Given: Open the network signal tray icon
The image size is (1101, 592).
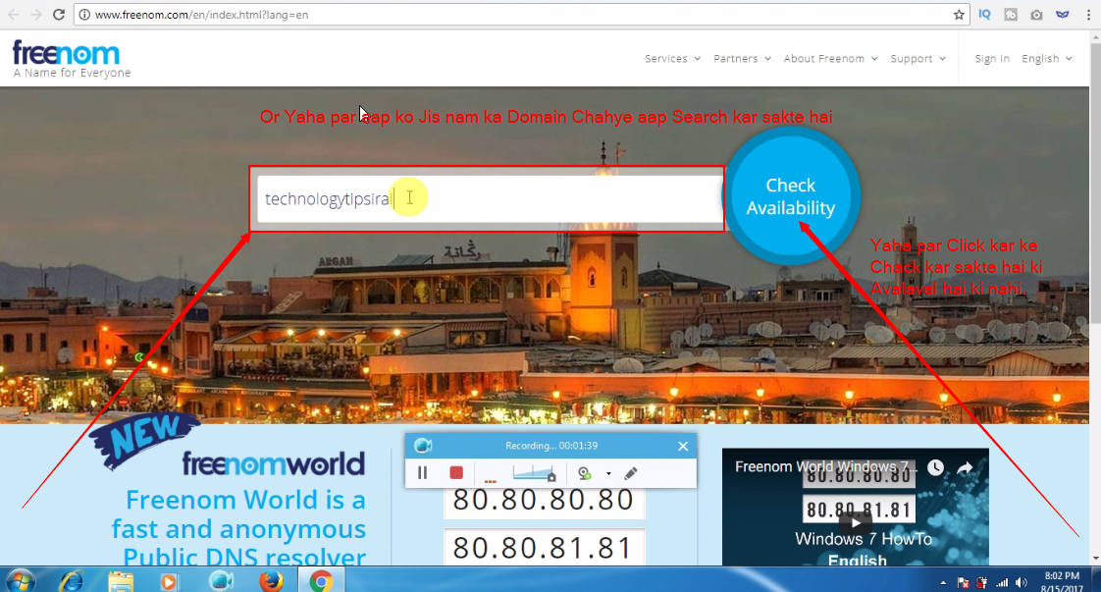Looking at the screenshot, I should (x=1002, y=583).
